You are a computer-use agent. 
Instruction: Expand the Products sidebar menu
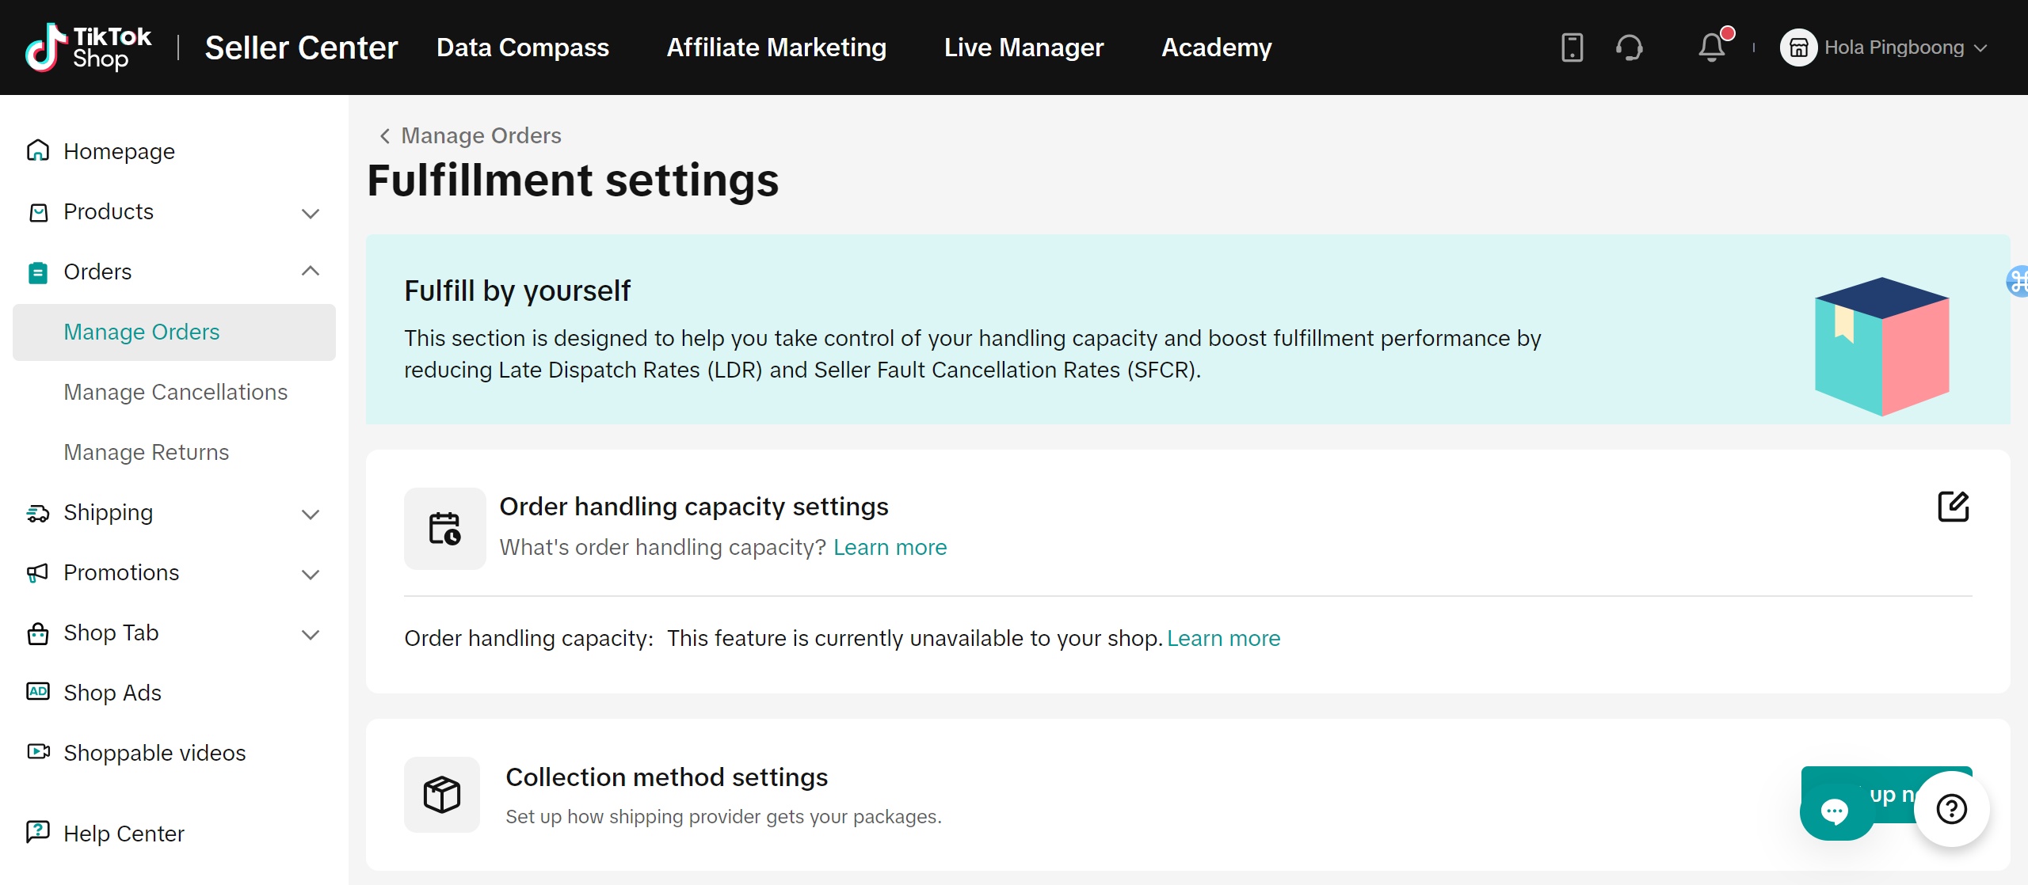pyautogui.click(x=311, y=212)
